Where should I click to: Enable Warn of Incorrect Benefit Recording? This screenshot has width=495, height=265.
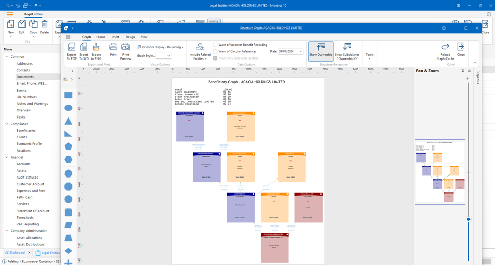[x=215, y=45]
